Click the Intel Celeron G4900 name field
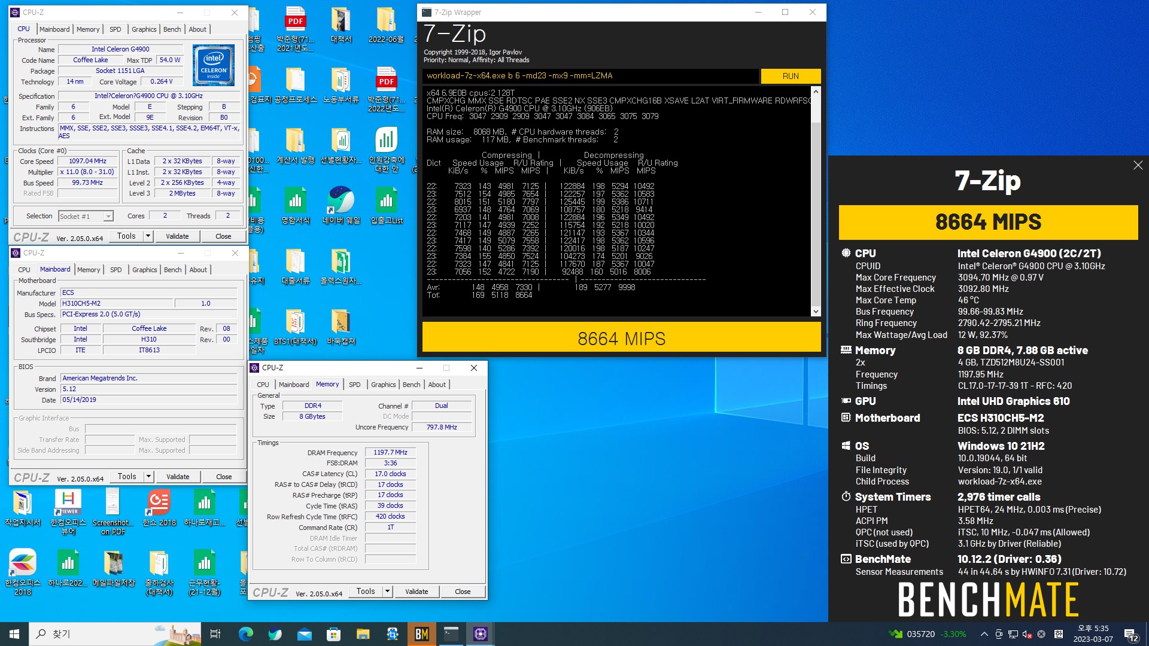 coord(120,50)
